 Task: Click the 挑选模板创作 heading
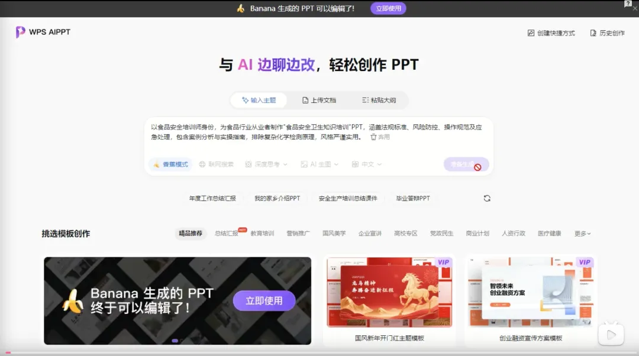click(x=66, y=234)
